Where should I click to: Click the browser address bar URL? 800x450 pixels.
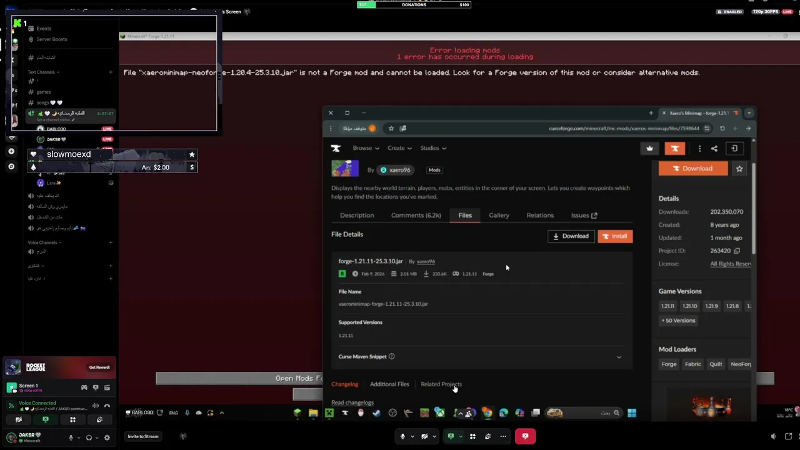(x=624, y=128)
